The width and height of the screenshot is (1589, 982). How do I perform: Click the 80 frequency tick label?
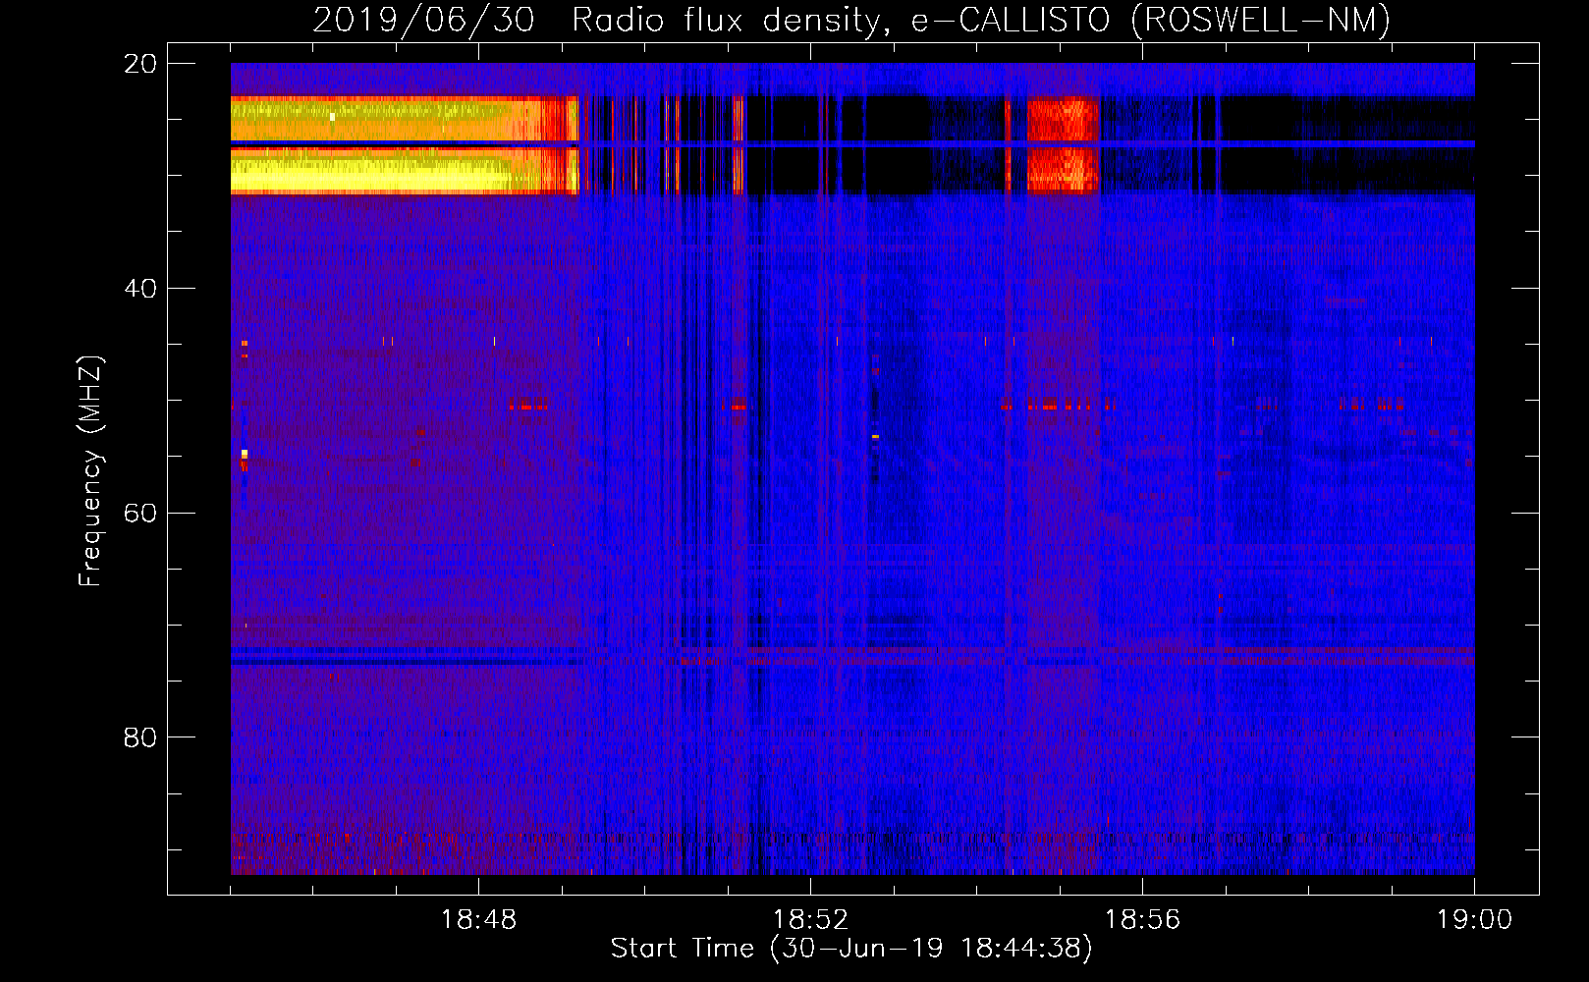tap(140, 736)
